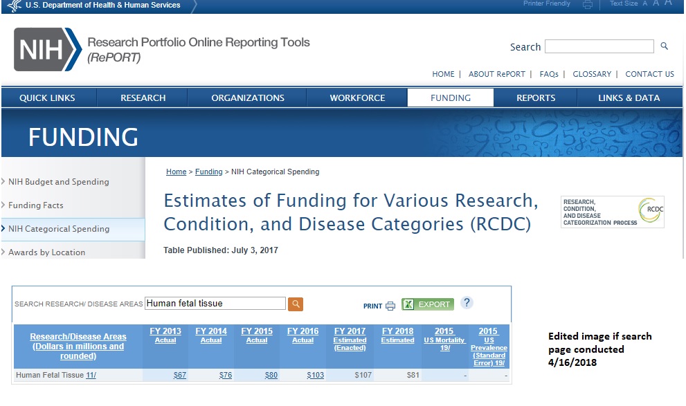
Task: Expand Funding Facts sidebar item
Action: click(x=36, y=205)
